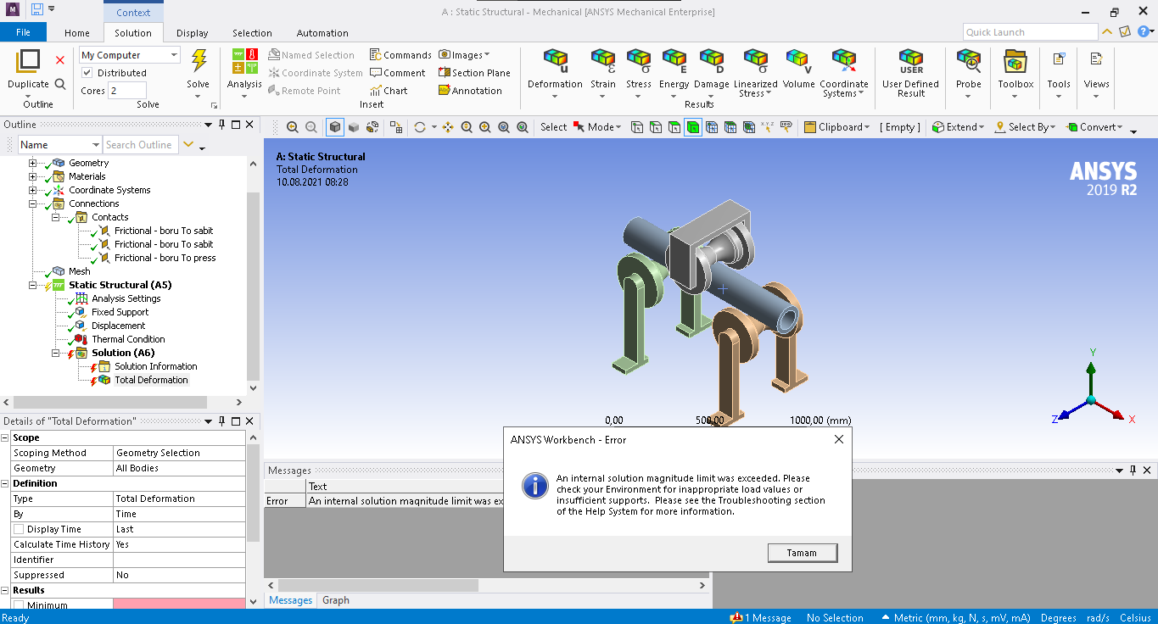Open the Damage results icon
The image size is (1158, 624).
click(711, 61)
